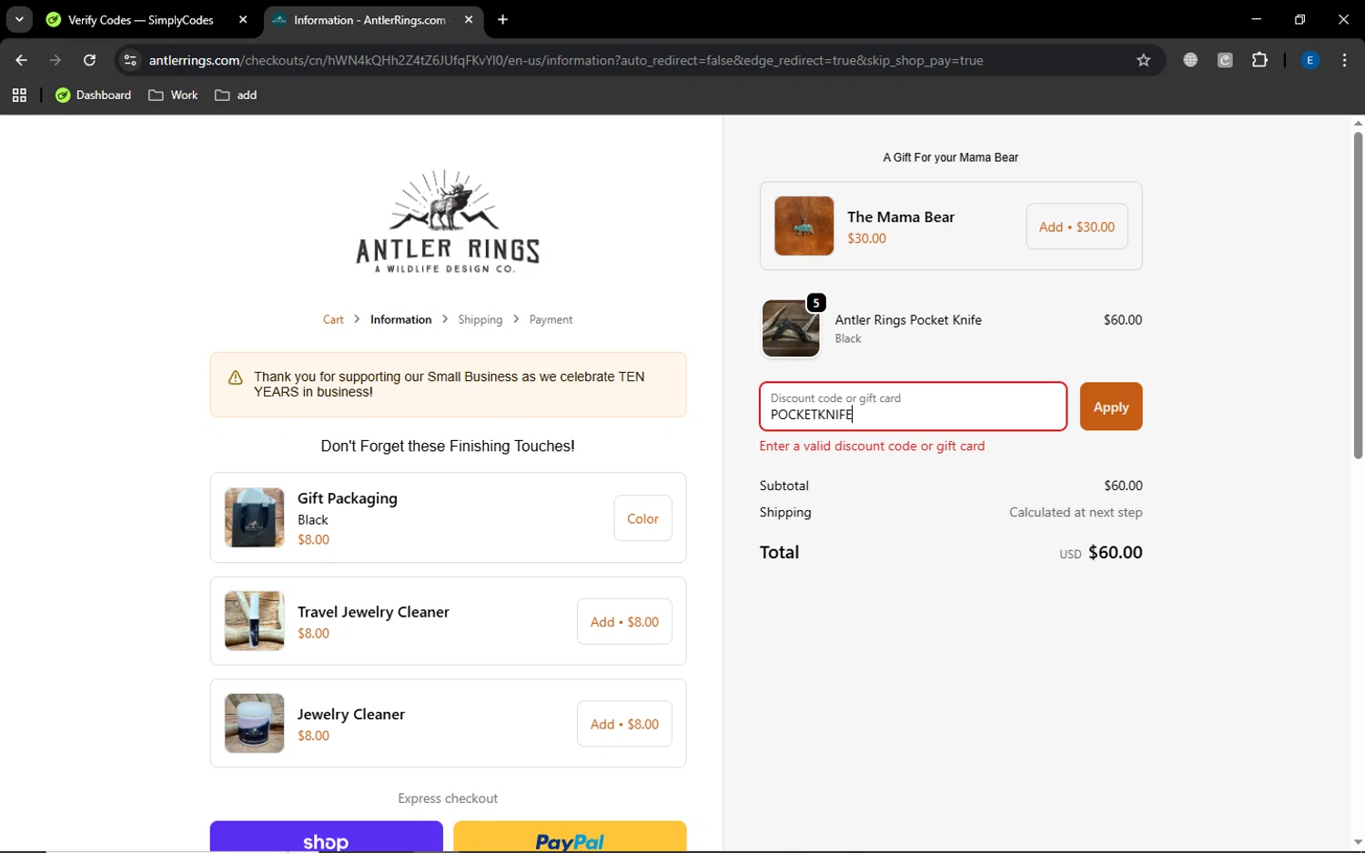Go back using the browser back arrow
This screenshot has width=1365, height=853.
tap(21, 60)
